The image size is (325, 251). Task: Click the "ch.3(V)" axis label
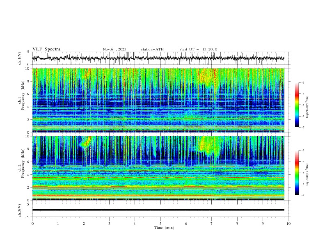(20, 210)
